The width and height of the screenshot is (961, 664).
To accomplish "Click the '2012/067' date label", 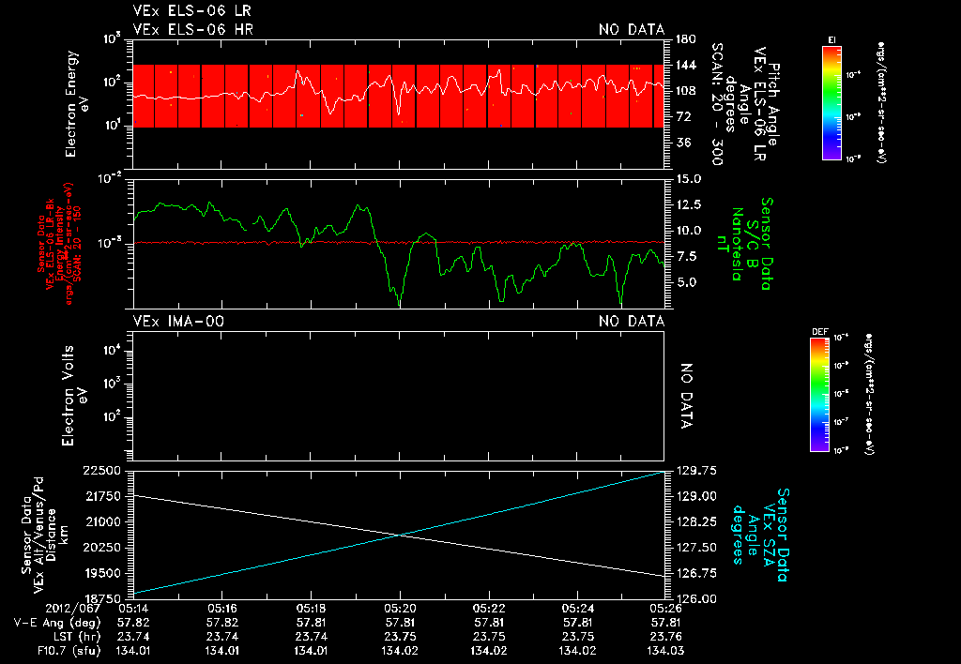I will click(75, 609).
